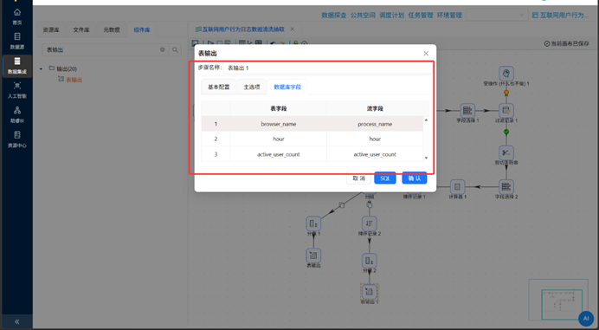The width and height of the screenshot is (599, 330).
Task: Click the 确认 confirm button
Action: pyautogui.click(x=415, y=178)
